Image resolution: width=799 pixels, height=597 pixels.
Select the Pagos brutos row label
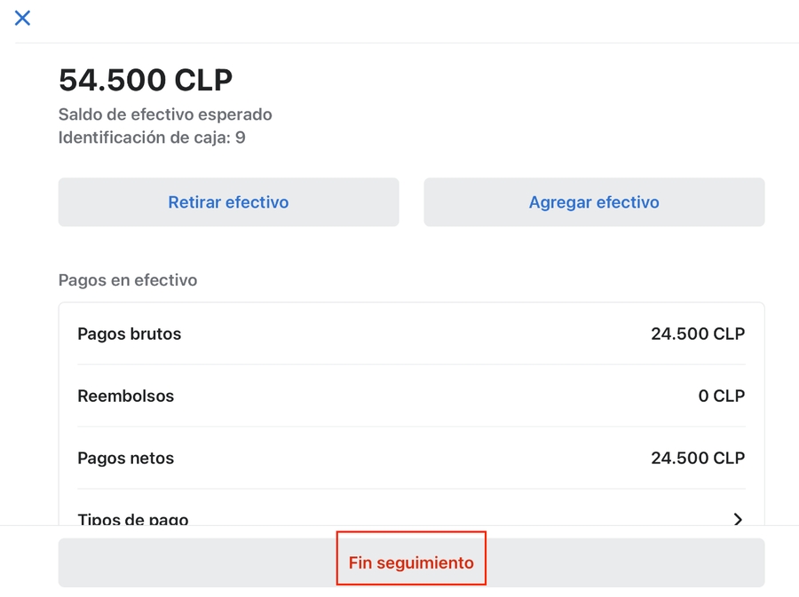click(x=130, y=334)
